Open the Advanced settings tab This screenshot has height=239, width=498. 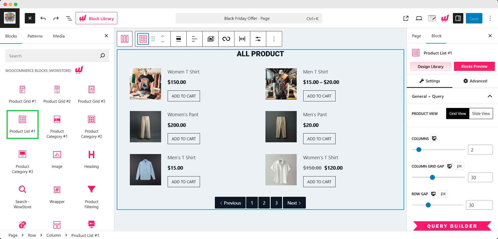[476, 81]
